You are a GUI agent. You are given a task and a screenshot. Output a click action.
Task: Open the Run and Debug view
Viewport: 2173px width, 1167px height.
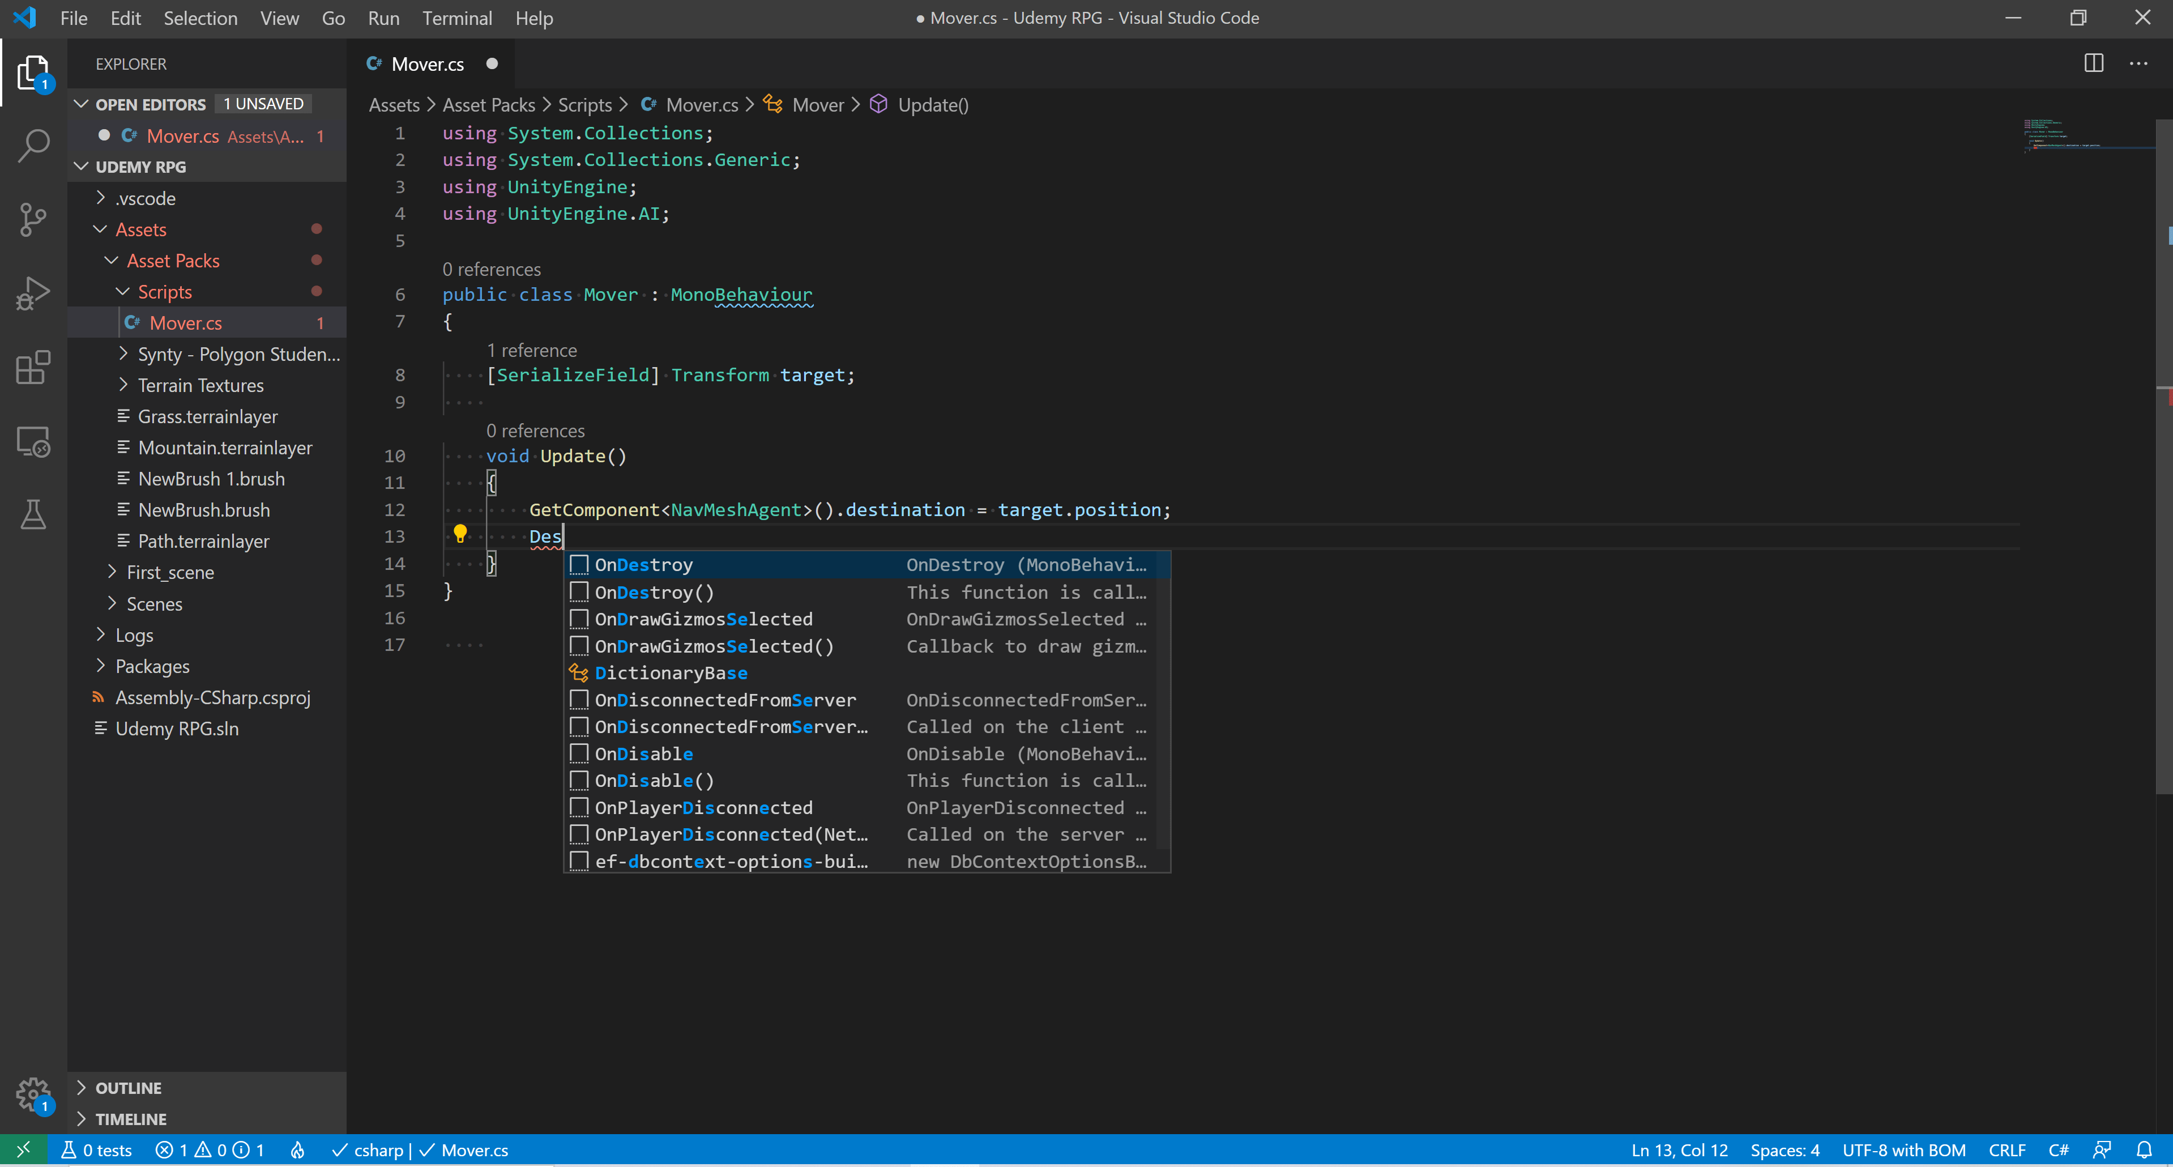click(33, 293)
